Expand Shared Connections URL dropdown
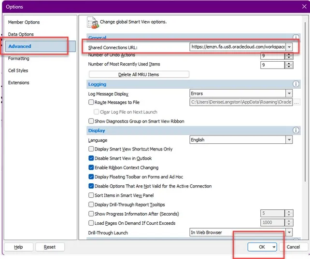The width and height of the screenshot is (310, 259). 289,47
